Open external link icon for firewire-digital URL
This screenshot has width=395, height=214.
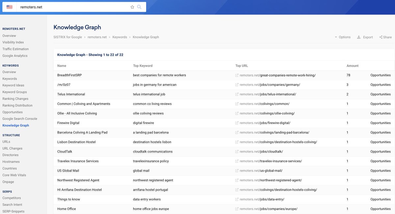(x=237, y=123)
